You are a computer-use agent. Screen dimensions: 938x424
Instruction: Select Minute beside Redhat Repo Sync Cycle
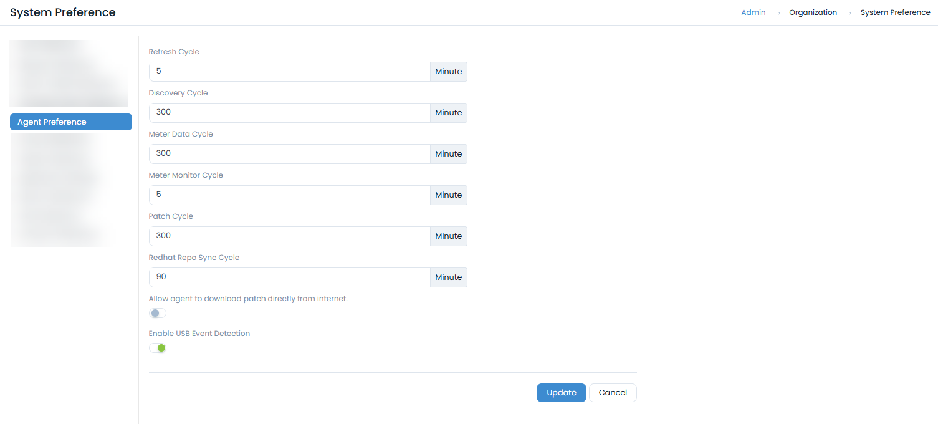(x=448, y=277)
